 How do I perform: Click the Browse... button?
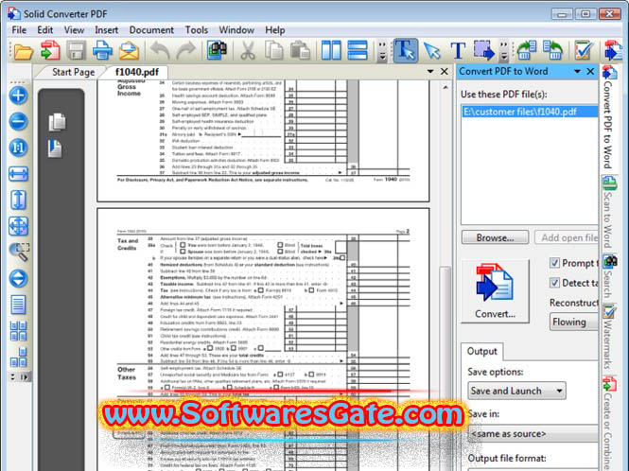click(495, 237)
